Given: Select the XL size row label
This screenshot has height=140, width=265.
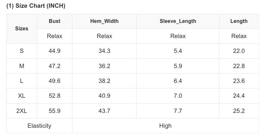Looking at the screenshot, I should [22, 95].
